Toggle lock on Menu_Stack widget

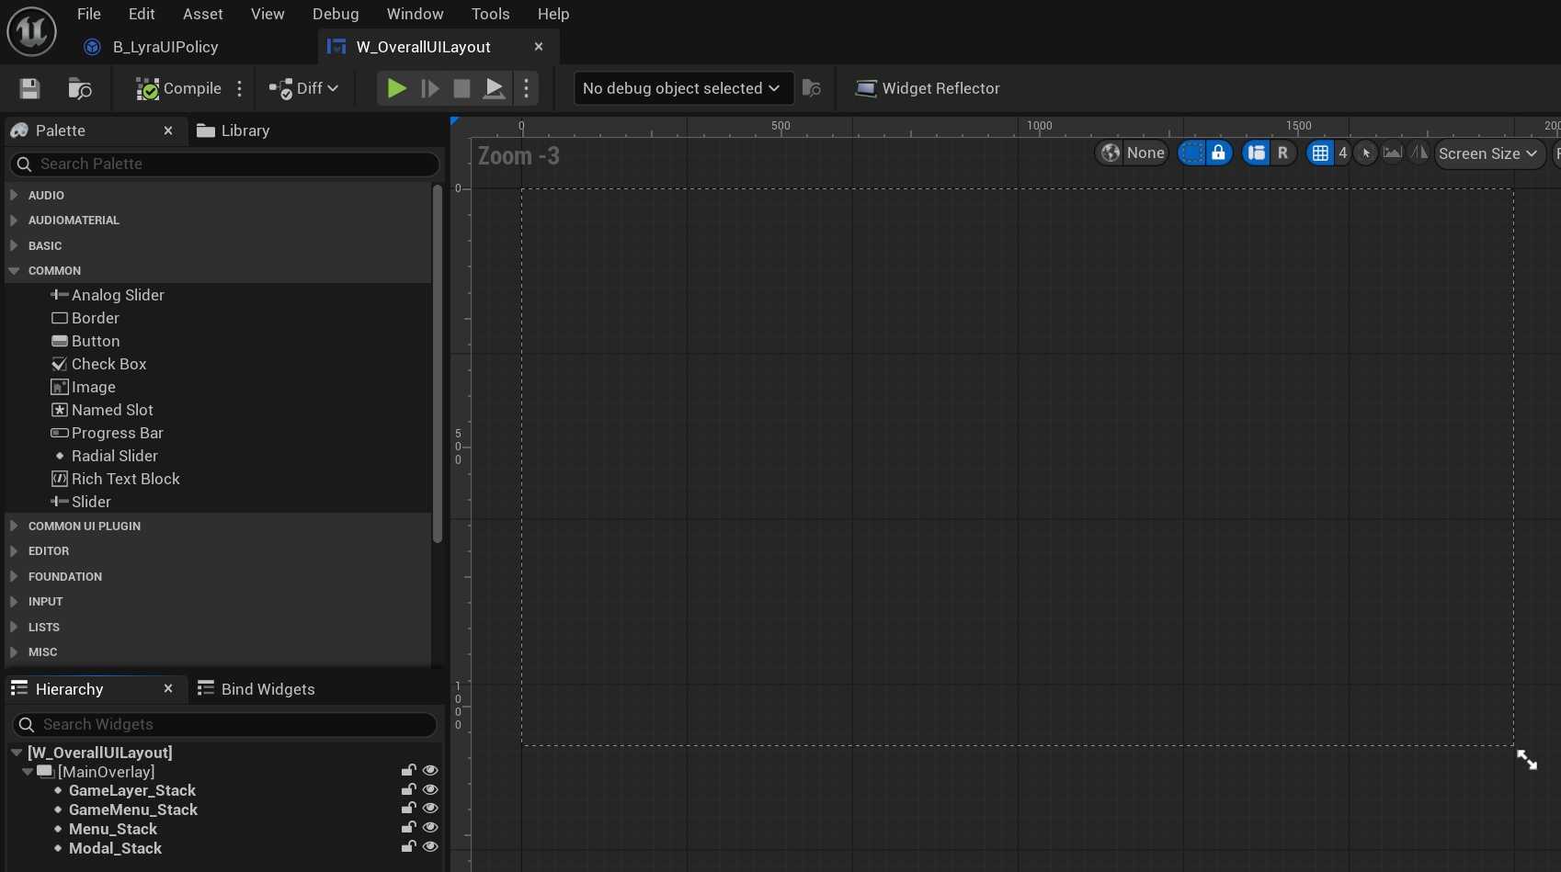point(408,829)
